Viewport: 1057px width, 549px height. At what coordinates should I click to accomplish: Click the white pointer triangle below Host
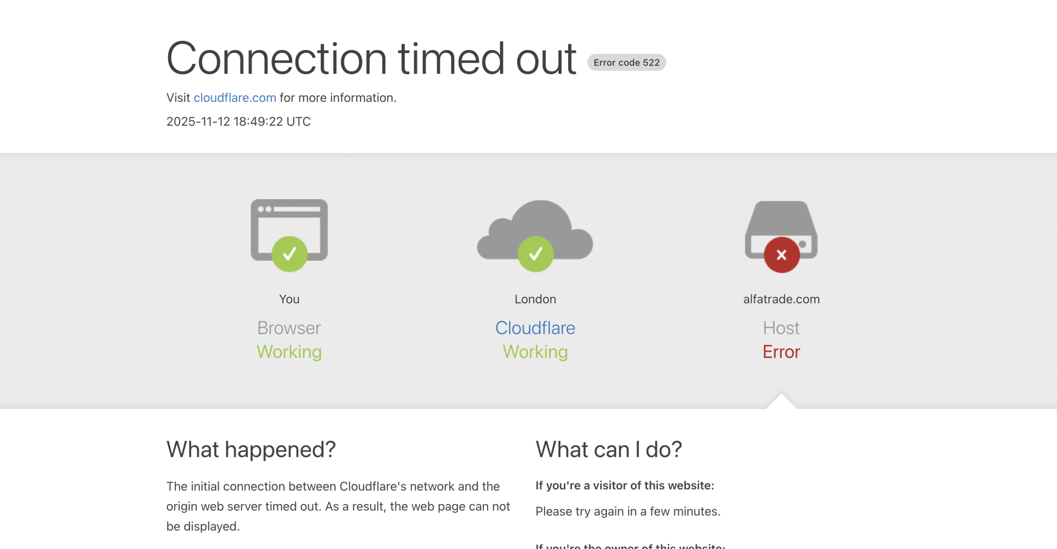tap(781, 402)
